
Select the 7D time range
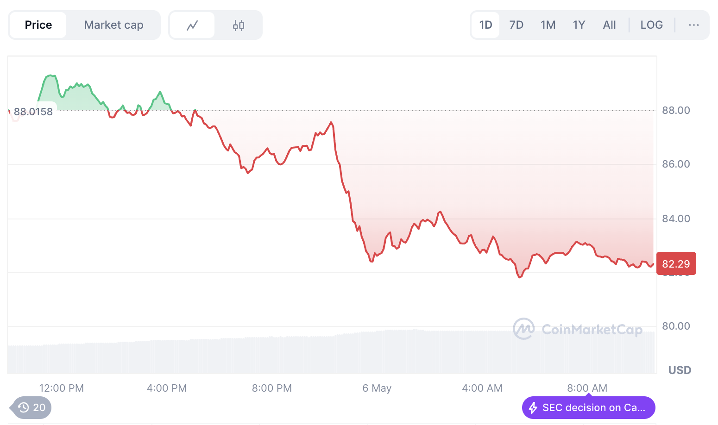[516, 25]
